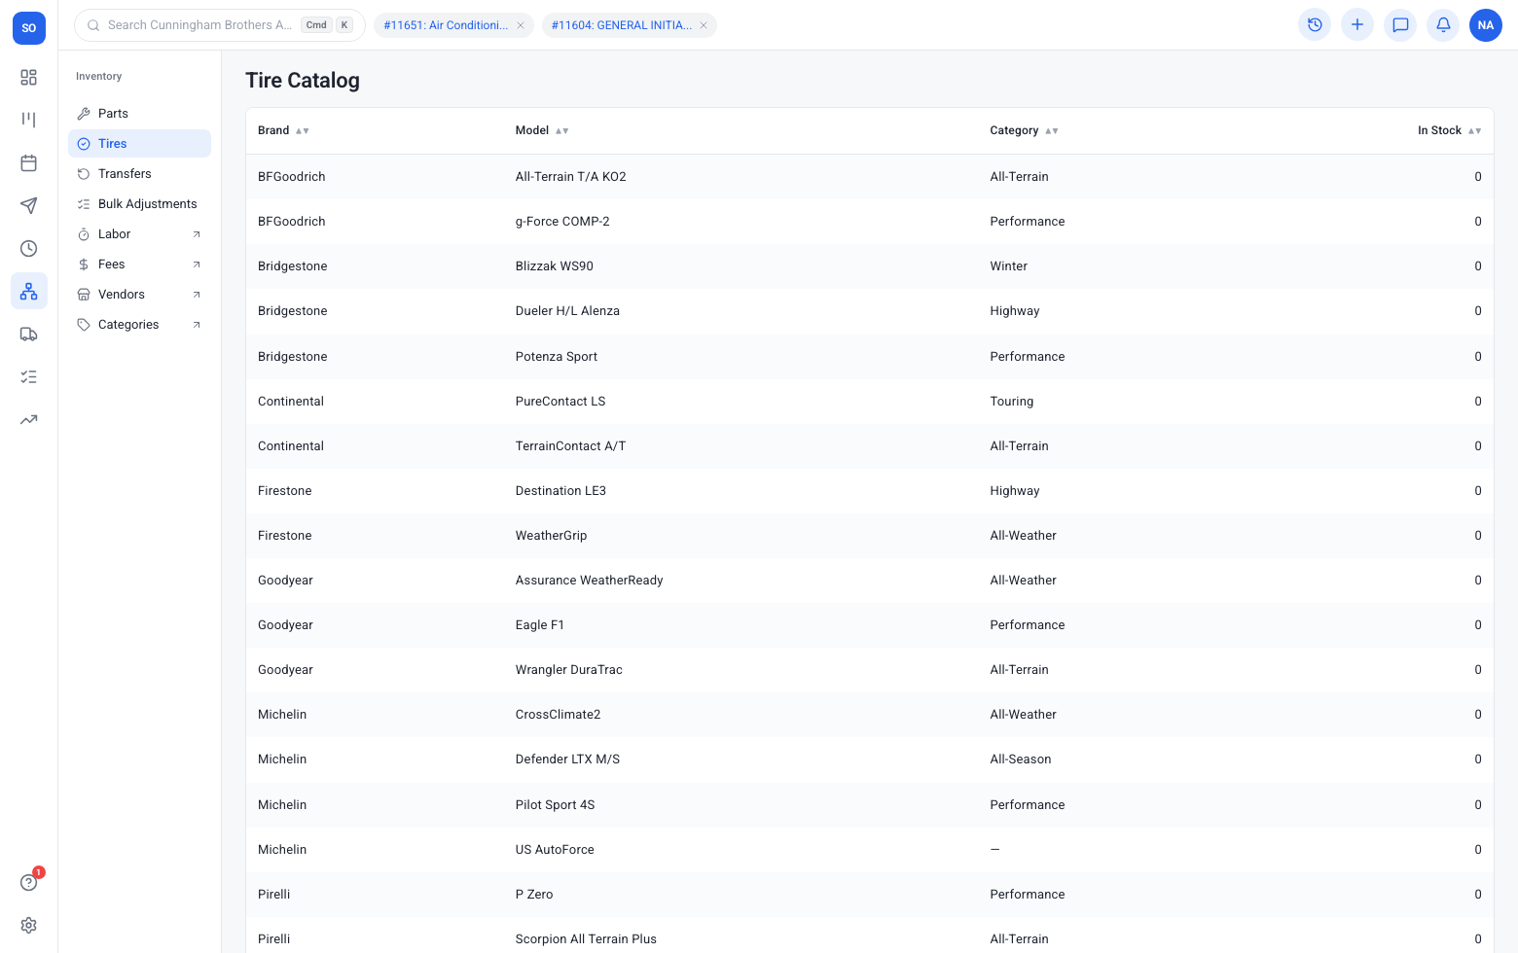This screenshot has height=953, width=1518.
Task: Close the #11604 GENERAL INITIA tab
Action: coord(704,25)
